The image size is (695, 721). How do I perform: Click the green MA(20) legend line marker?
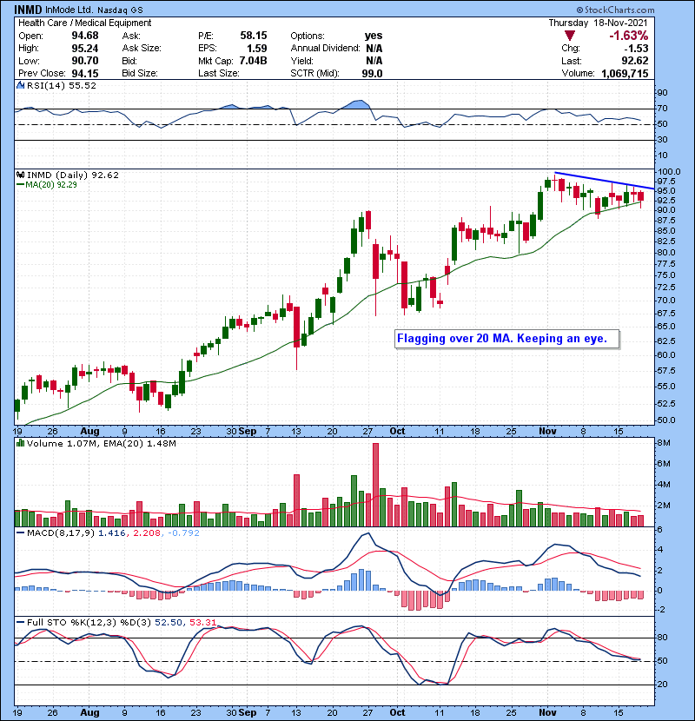pyautogui.click(x=20, y=185)
